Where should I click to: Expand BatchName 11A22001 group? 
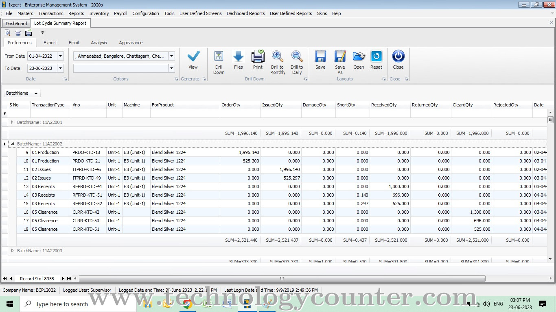12,122
